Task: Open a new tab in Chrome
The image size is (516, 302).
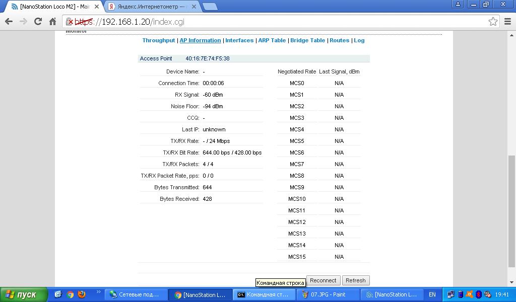Action: 210,7
